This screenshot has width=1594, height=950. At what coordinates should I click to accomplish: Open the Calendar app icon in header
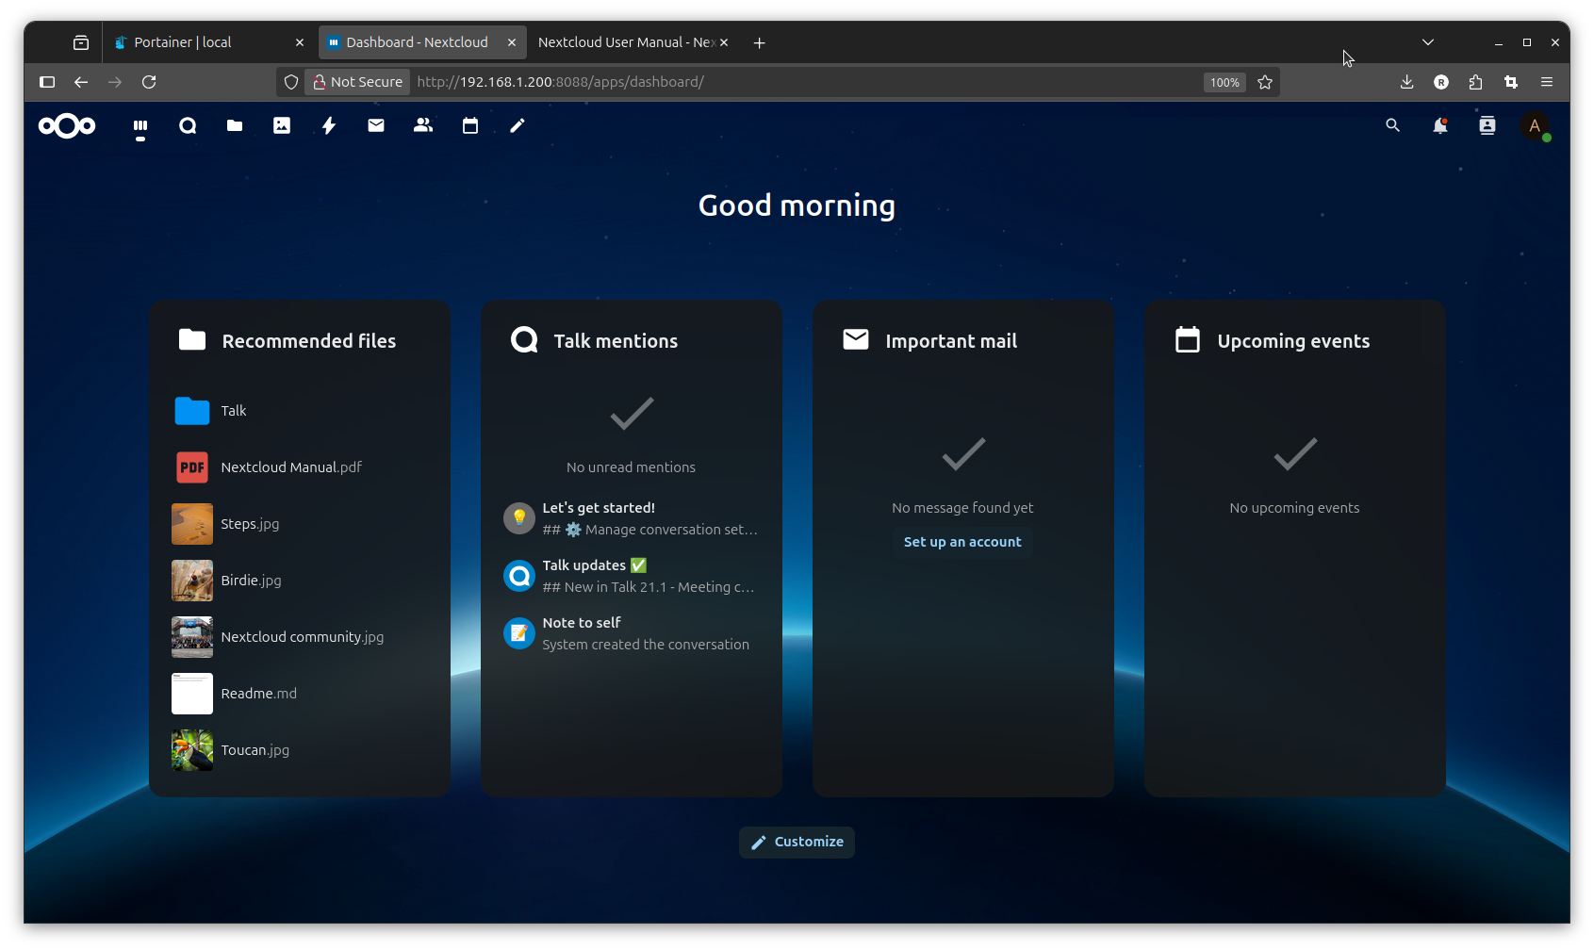coord(470,125)
